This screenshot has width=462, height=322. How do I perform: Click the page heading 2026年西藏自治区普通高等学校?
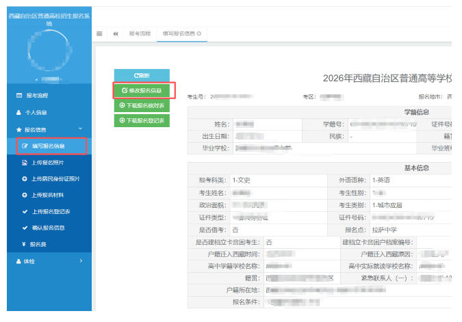(387, 79)
